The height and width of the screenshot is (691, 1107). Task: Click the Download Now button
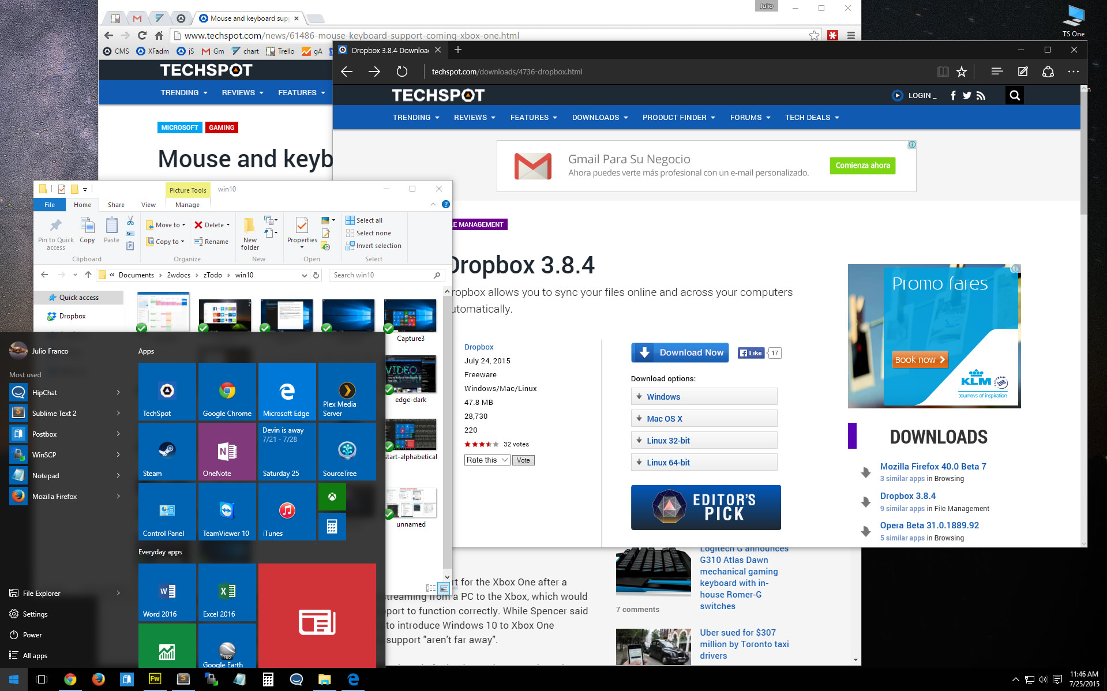point(680,353)
